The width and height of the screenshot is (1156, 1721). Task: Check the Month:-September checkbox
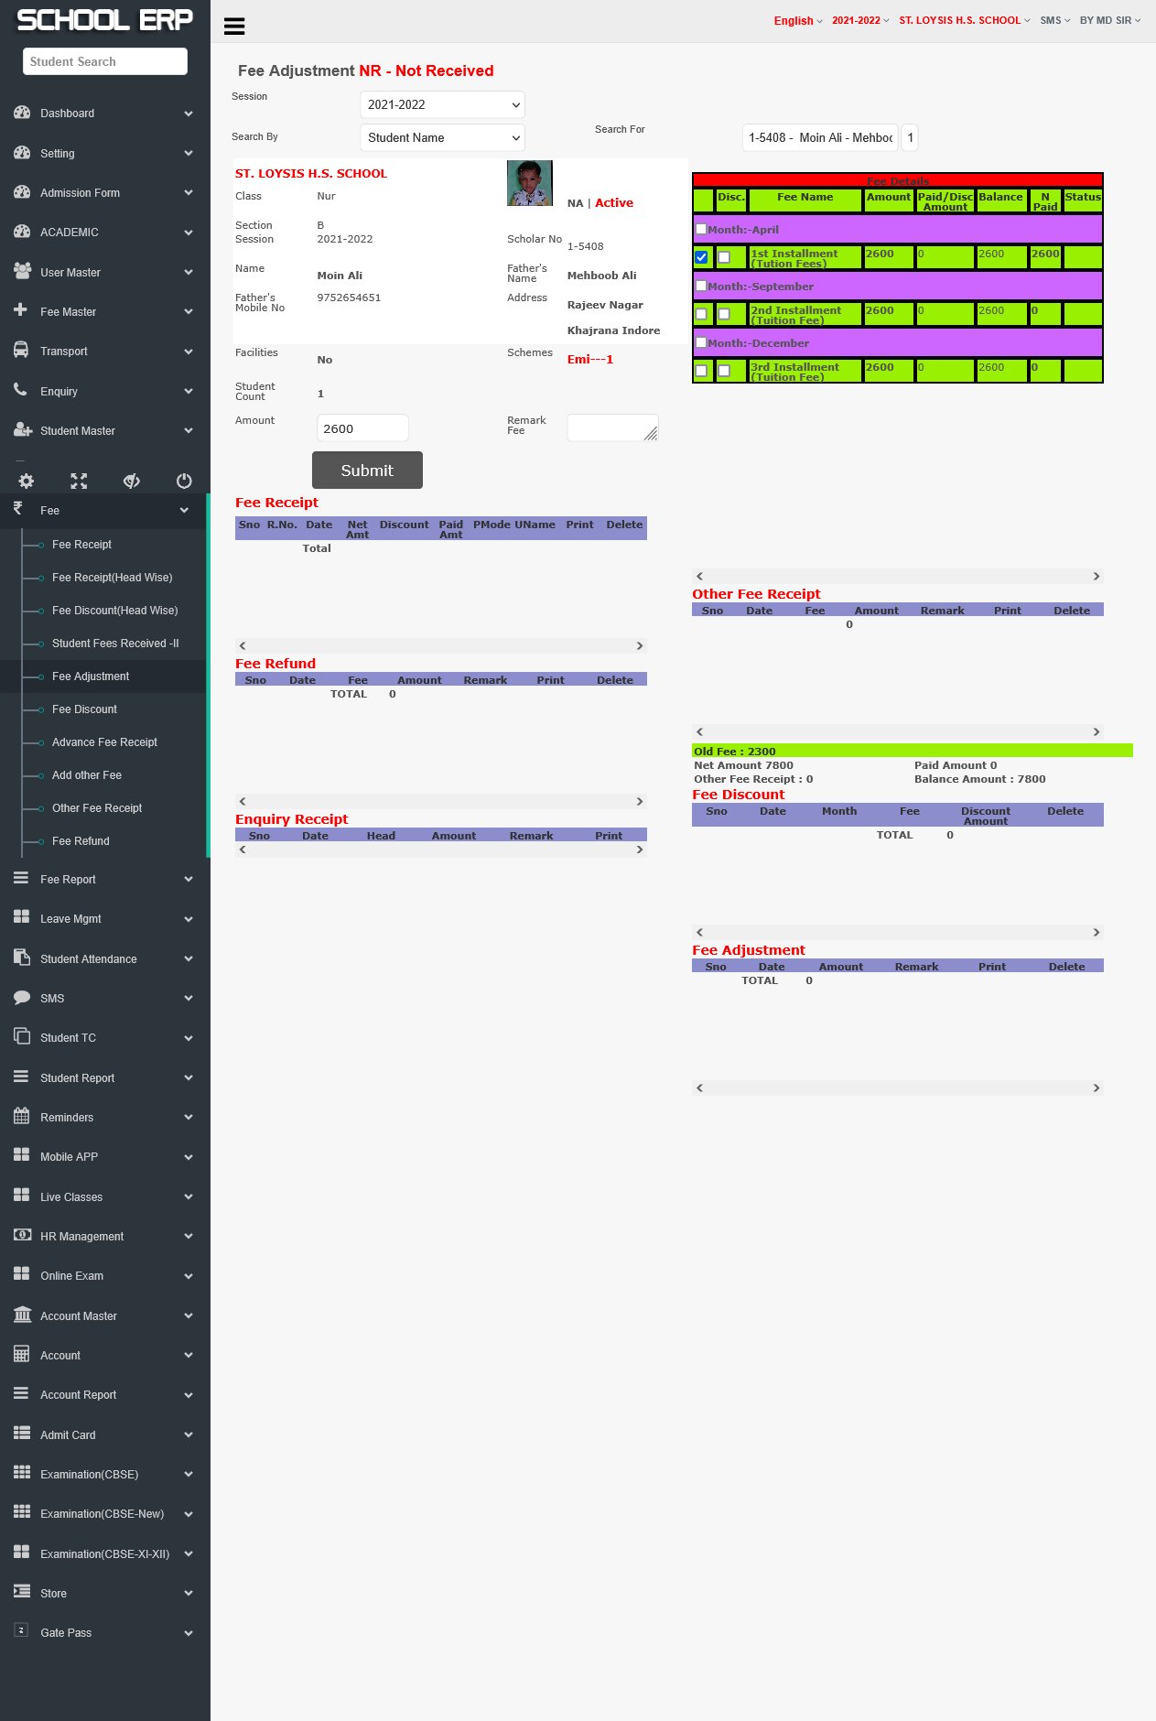701,286
